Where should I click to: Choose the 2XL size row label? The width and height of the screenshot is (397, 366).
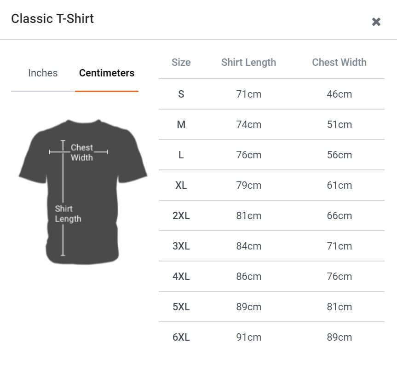click(181, 216)
